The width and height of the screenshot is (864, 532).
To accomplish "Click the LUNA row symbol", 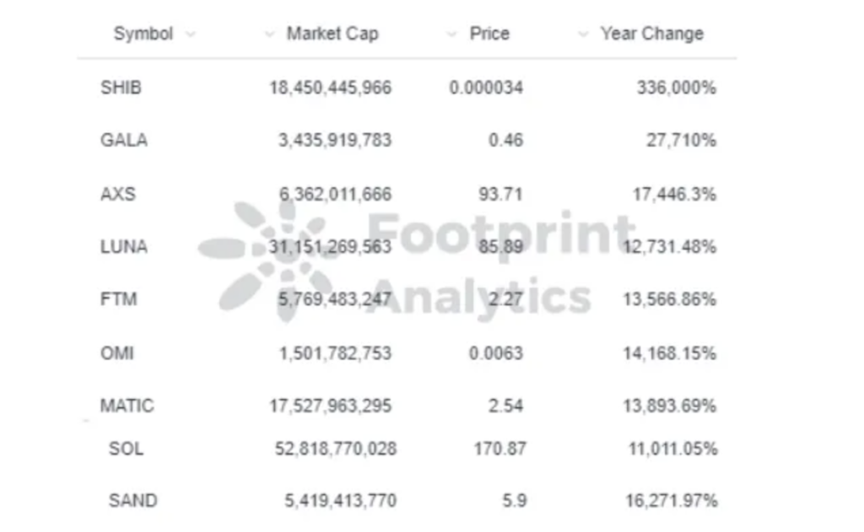I will (123, 246).
